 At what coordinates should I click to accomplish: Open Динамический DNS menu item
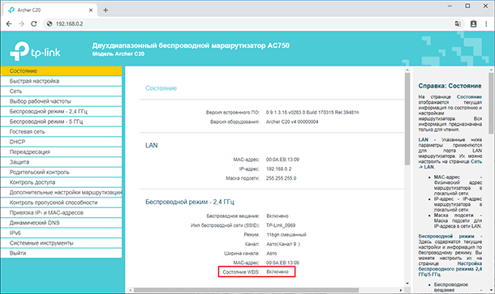[x=61, y=223]
